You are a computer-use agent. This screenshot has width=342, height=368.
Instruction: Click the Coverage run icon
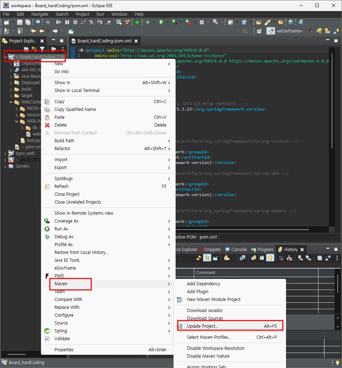175,22
